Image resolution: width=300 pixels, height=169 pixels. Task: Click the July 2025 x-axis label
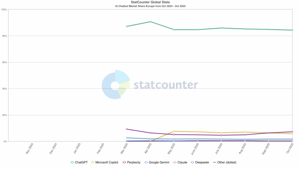coord(220,148)
